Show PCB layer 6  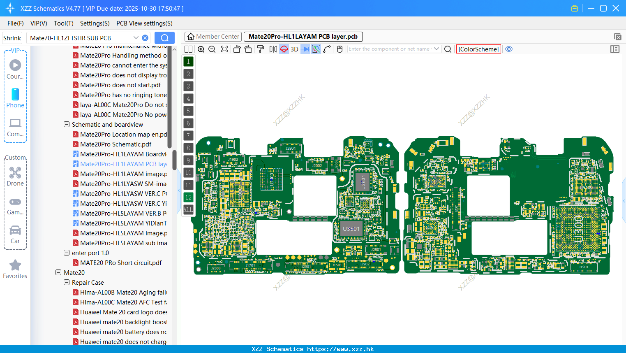[188, 123]
